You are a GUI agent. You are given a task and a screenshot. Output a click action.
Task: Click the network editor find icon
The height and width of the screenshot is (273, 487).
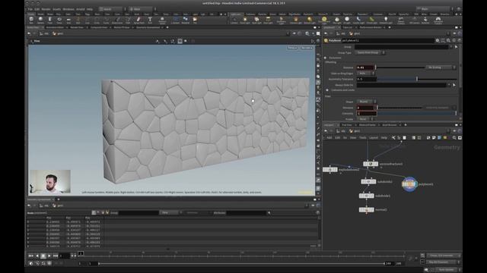click(x=454, y=138)
